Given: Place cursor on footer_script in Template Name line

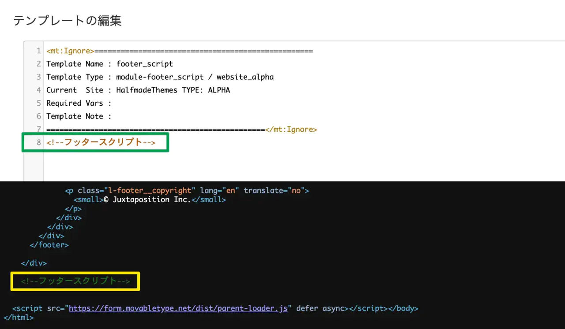Looking at the screenshot, I should tap(144, 64).
